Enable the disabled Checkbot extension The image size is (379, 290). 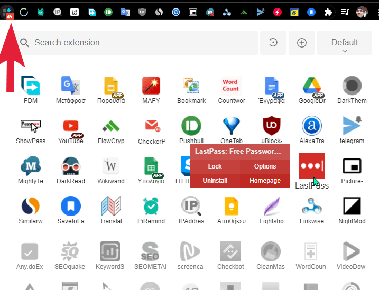coord(230,251)
